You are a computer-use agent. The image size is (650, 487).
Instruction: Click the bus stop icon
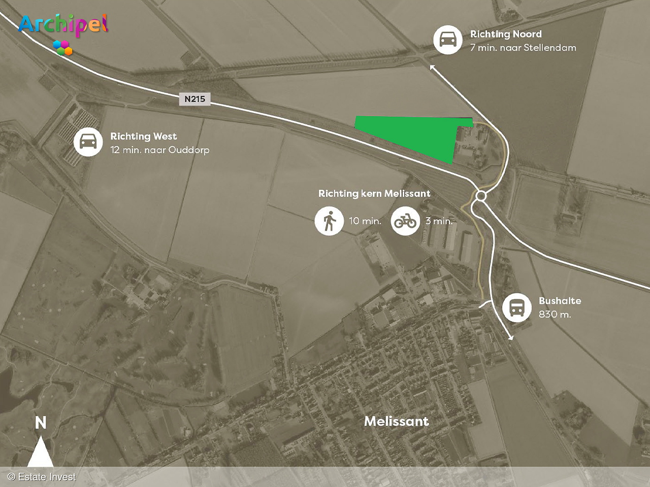coord(517,307)
